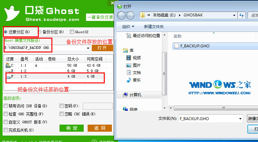Click the sidebar vertical scrollbar thumb
This screenshot has height=142, width=258.
[164, 74]
